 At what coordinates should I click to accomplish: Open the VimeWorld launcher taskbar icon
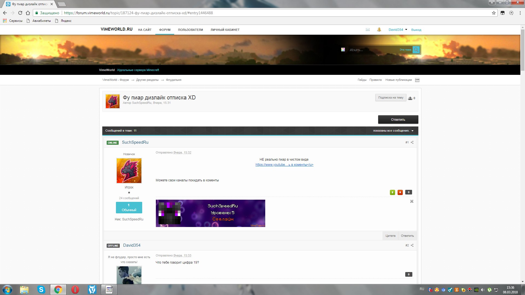tap(92, 290)
